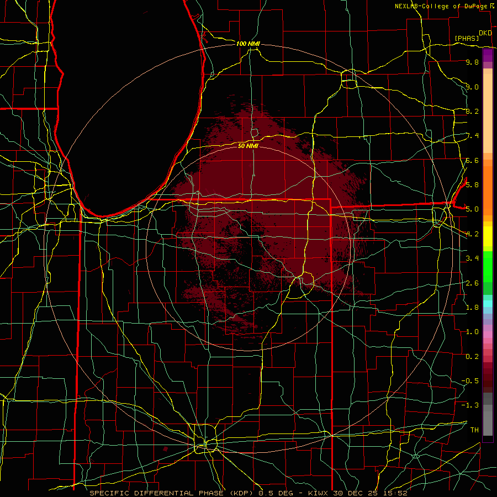Select the 5.8 scale value

472,184
